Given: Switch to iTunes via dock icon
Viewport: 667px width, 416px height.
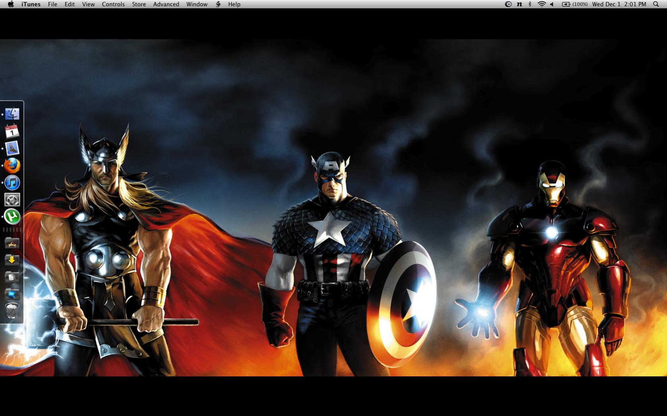Looking at the screenshot, I should pyautogui.click(x=12, y=183).
